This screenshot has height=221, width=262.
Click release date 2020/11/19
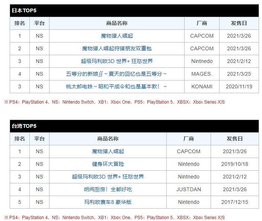coord(239,86)
